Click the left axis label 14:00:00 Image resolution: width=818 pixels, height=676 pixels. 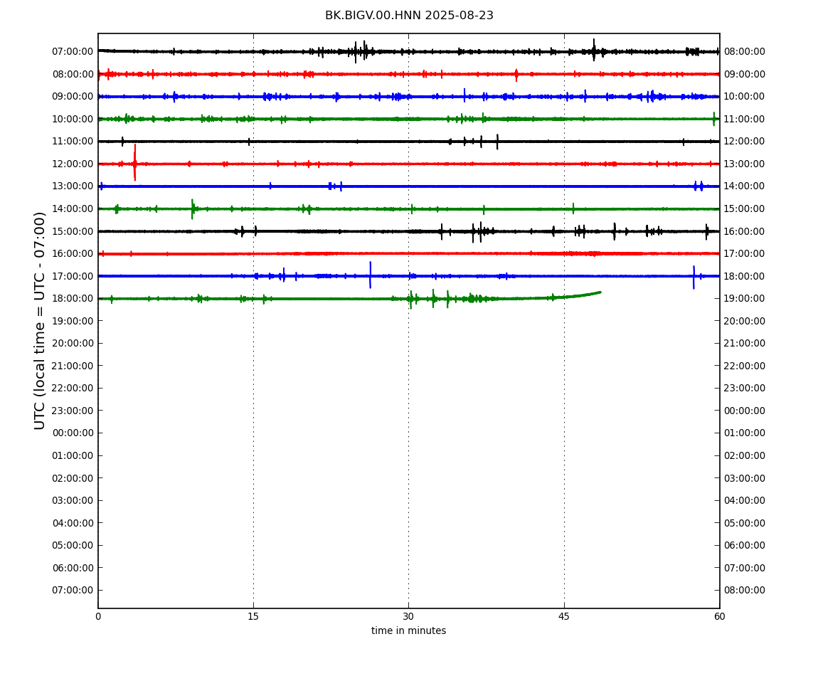coord(73,208)
